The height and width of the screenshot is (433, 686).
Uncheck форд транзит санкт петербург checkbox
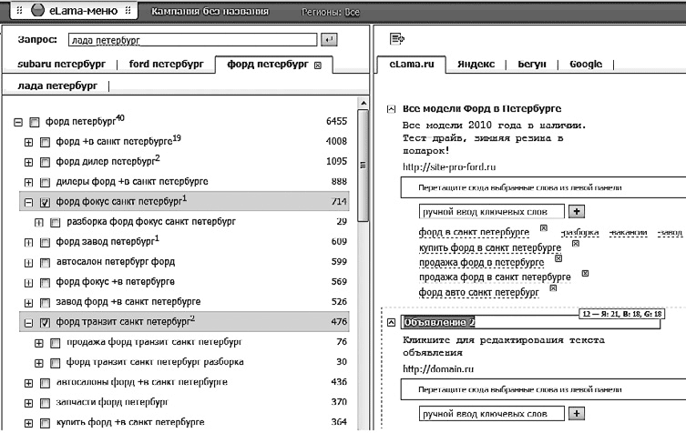pos(45,323)
